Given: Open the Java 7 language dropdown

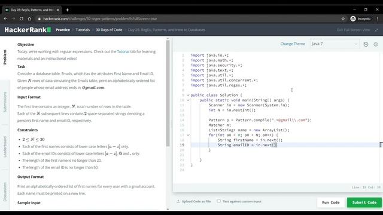Looking at the screenshot, I should click(335, 44).
